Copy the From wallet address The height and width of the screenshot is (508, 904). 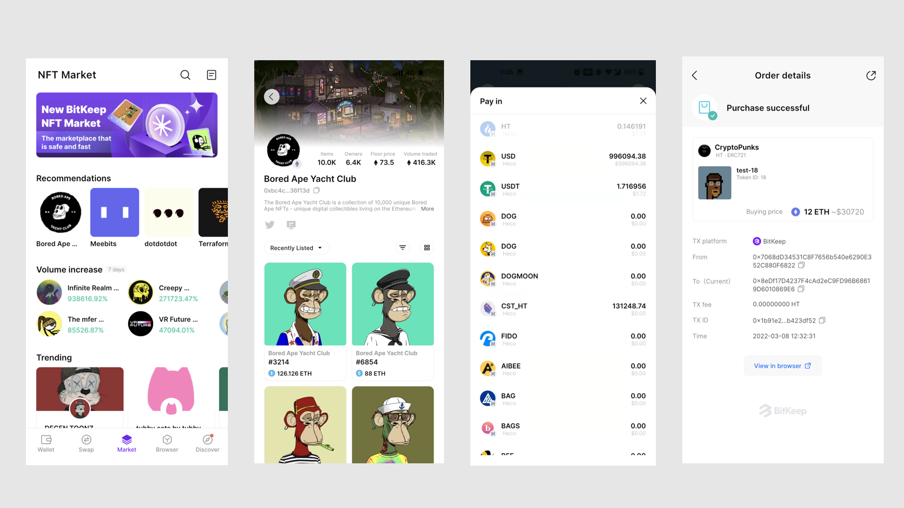[801, 265]
